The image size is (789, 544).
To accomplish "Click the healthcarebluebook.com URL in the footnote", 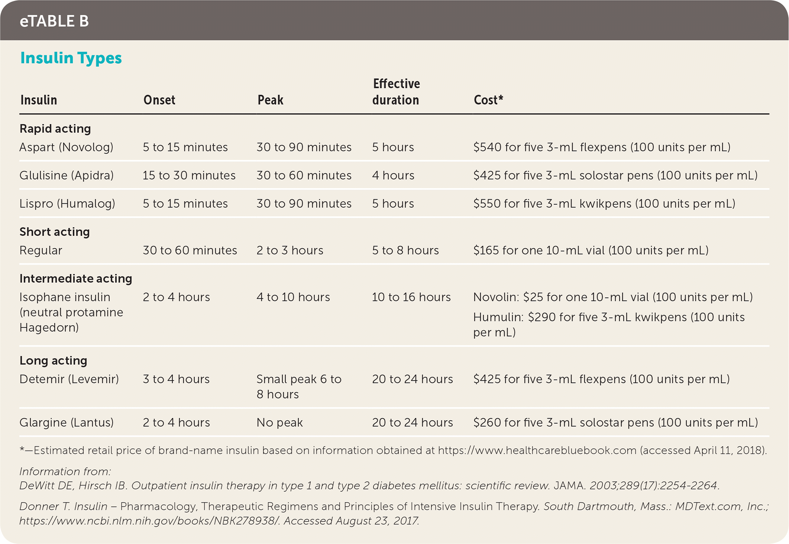I will [537, 450].
